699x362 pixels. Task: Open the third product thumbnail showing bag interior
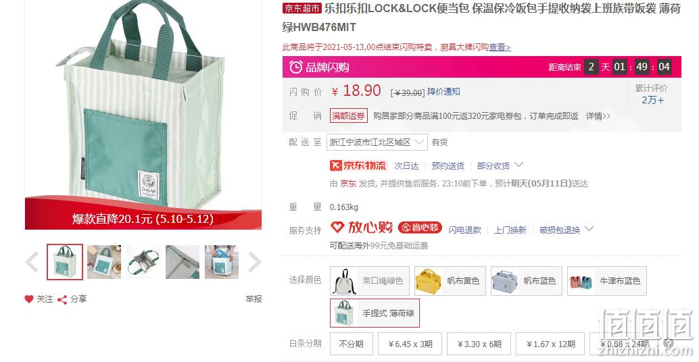(143, 262)
